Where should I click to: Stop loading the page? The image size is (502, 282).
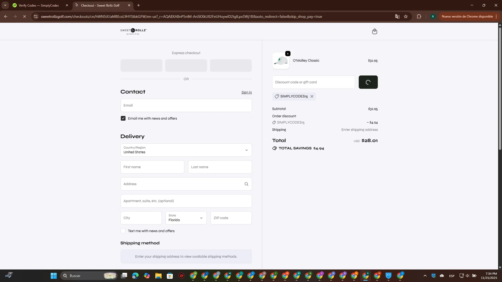[24, 16]
